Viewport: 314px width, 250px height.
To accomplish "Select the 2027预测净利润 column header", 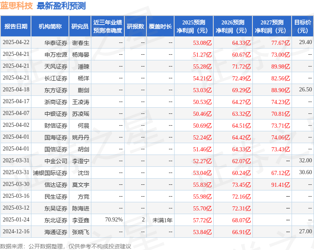I will (272, 26).
